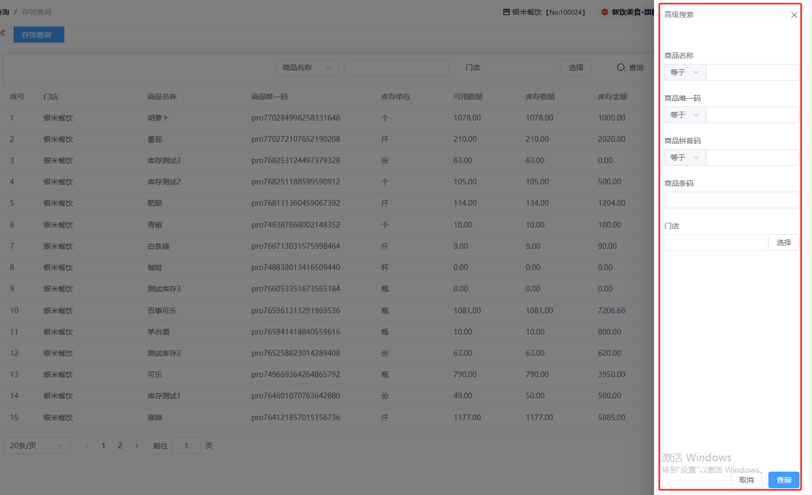Viewport: 812px width, 495px height.
Task: Click the 前往 page number input box
Action: (x=186, y=446)
